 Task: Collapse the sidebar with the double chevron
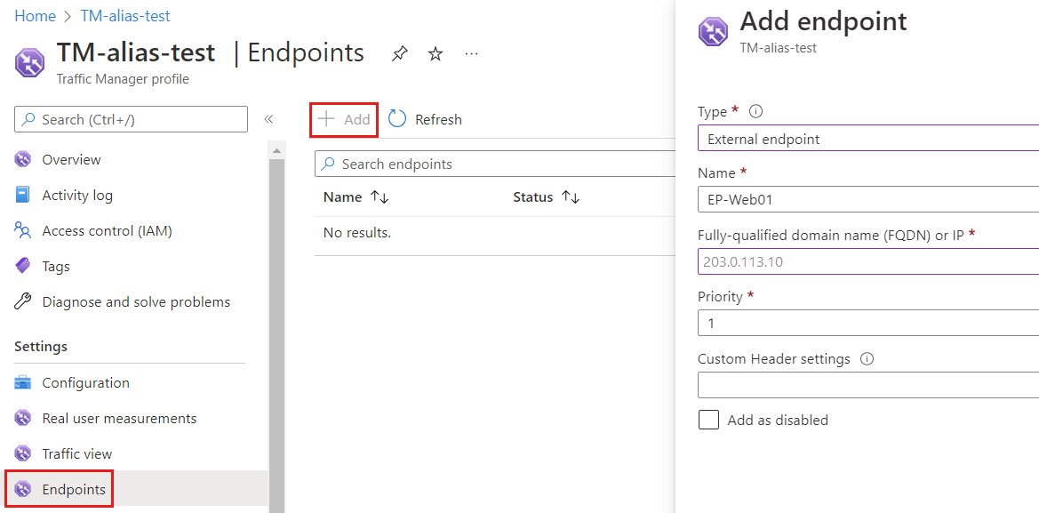(x=268, y=118)
